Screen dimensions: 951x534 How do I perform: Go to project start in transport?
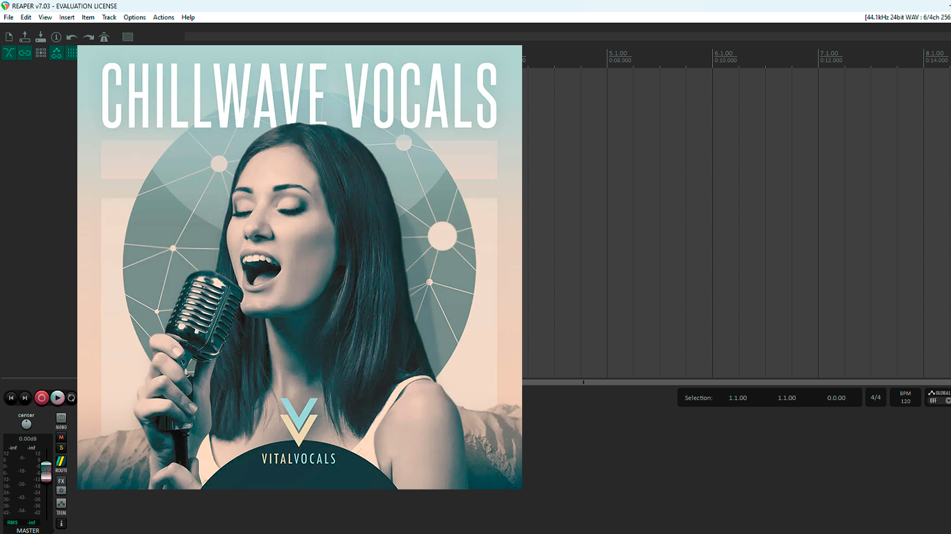(10, 398)
